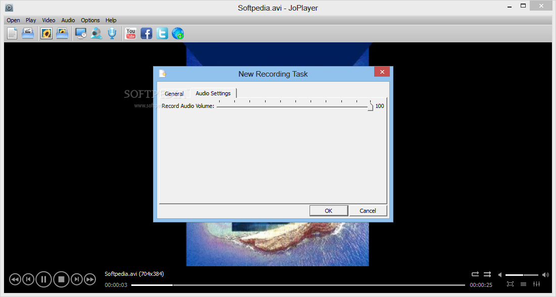Click OK in New Recording Task dialog

coord(329,211)
